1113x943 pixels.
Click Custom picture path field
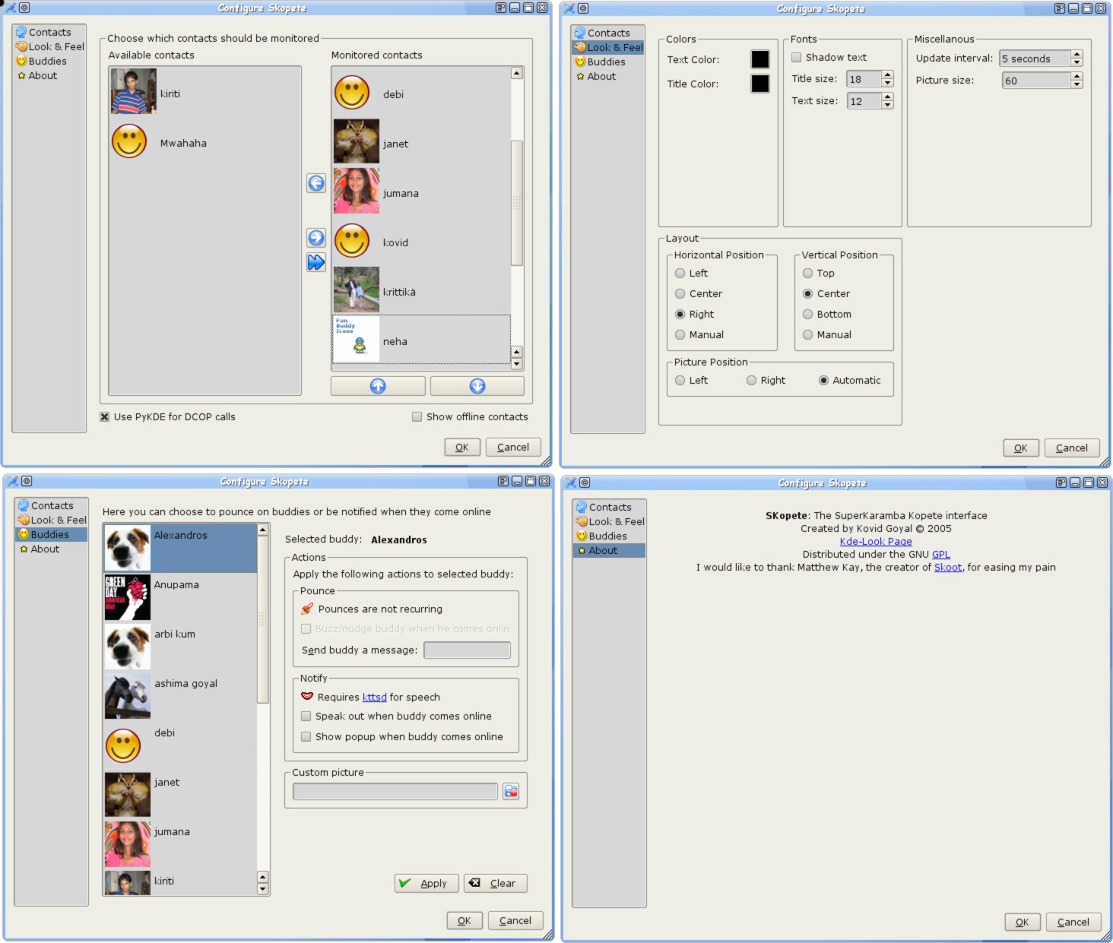(x=395, y=791)
